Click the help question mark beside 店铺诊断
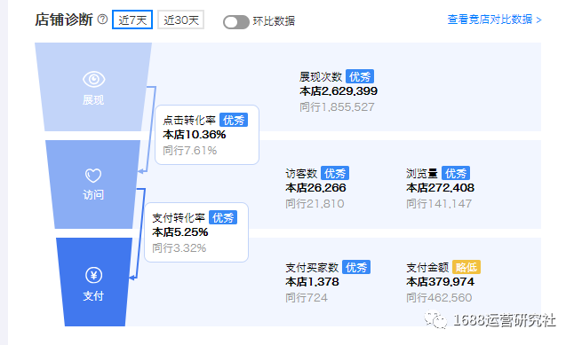The height and width of the screenshot is (345, 574). [x=102, y=20]
